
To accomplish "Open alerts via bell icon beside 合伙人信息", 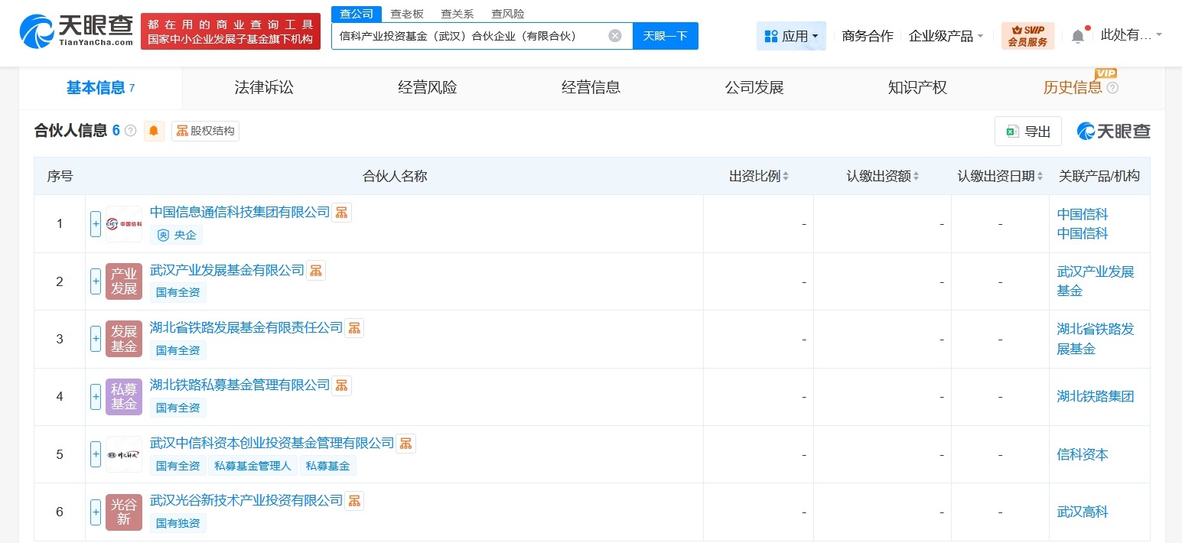I will pyautogui.click(x=155, y=131).
